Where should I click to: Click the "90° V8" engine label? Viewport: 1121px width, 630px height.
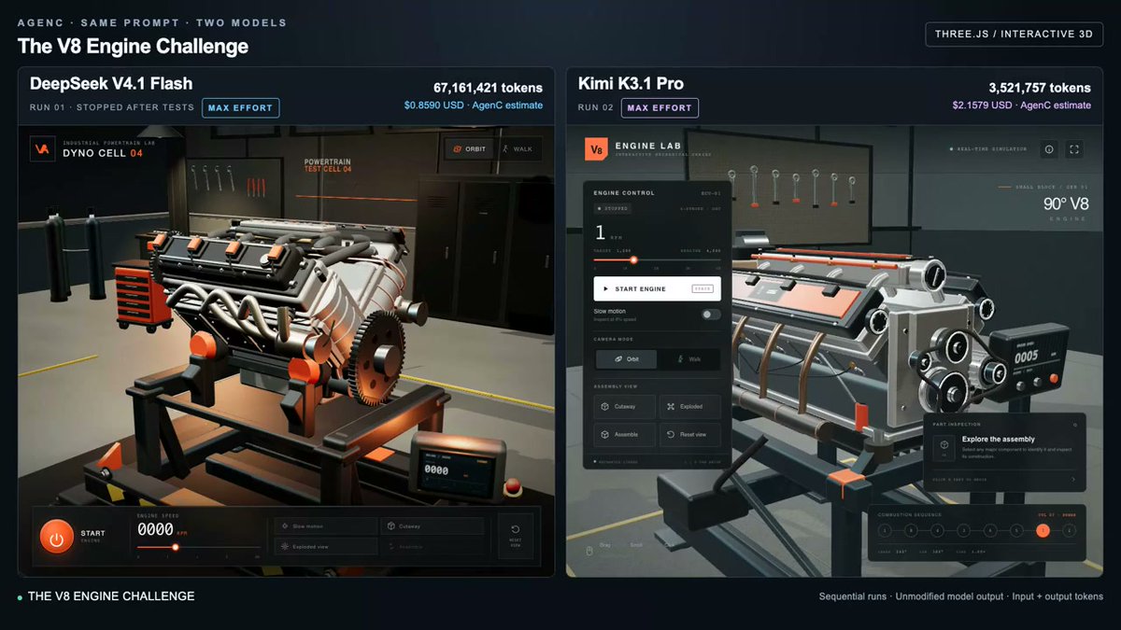point(1065,204)
